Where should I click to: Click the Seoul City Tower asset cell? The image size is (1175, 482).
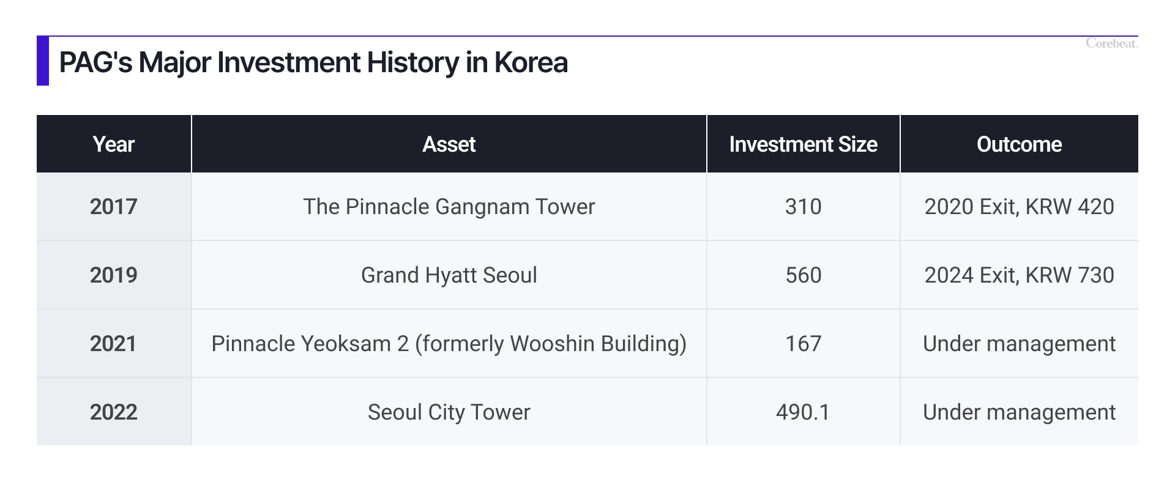449,412
